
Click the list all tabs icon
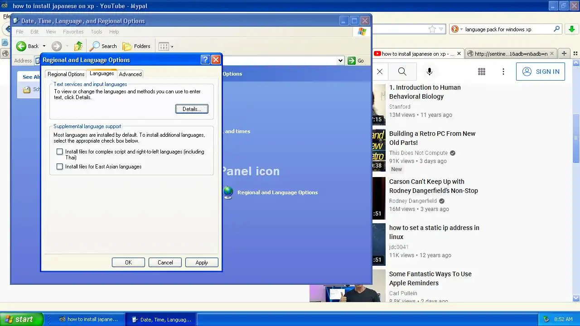point(575,53)
